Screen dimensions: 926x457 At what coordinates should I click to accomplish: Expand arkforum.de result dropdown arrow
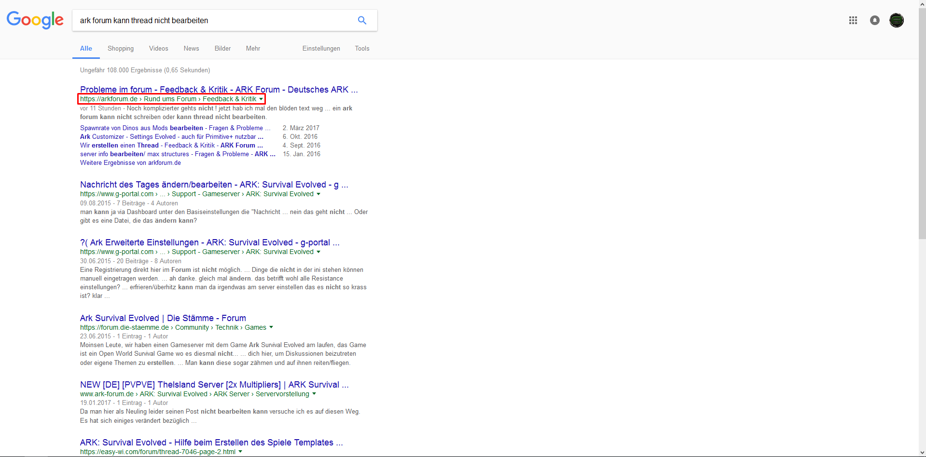pyautogui.click(x=261, y=99)
